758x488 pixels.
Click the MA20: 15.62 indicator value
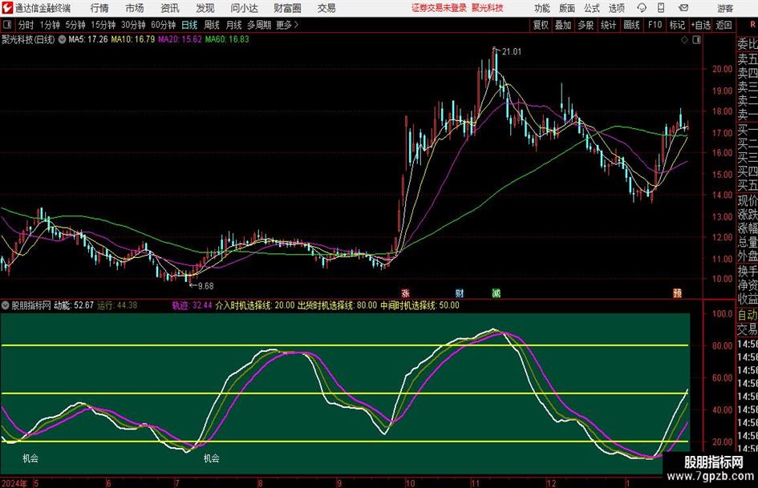click(x=180, y=39)
